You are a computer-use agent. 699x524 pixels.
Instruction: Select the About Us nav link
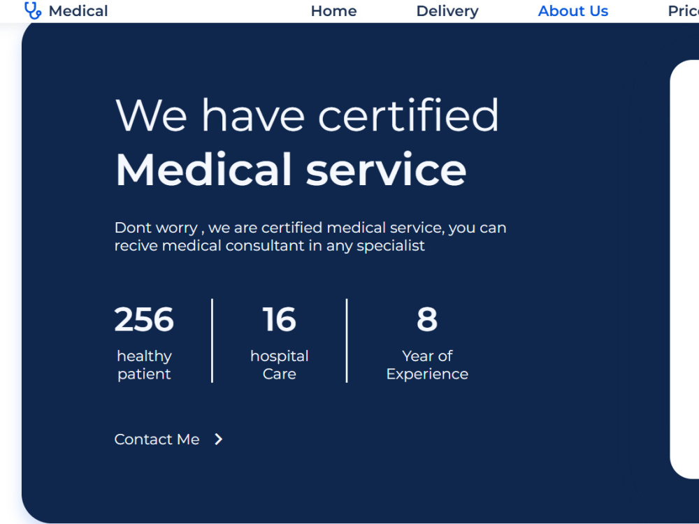(573, 11)
